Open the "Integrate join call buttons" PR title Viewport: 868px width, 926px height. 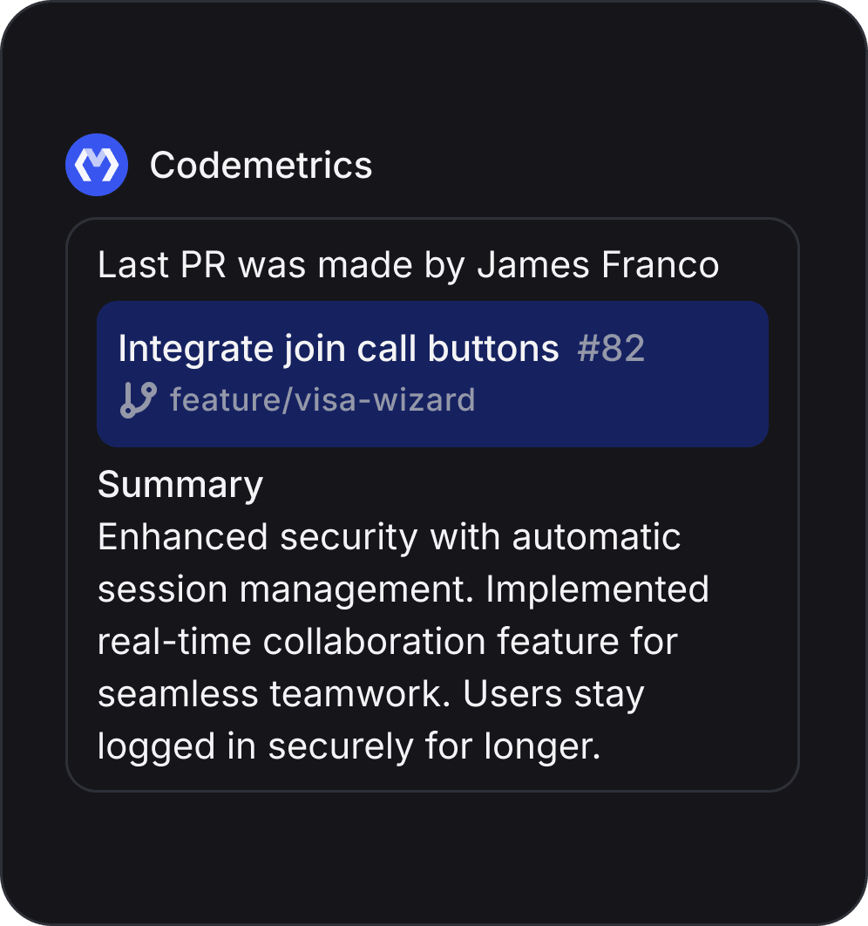338,349
